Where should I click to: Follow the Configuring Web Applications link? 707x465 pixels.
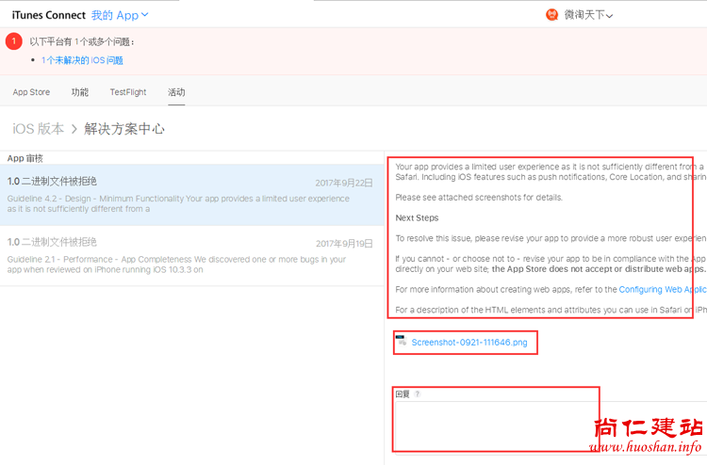663,290
